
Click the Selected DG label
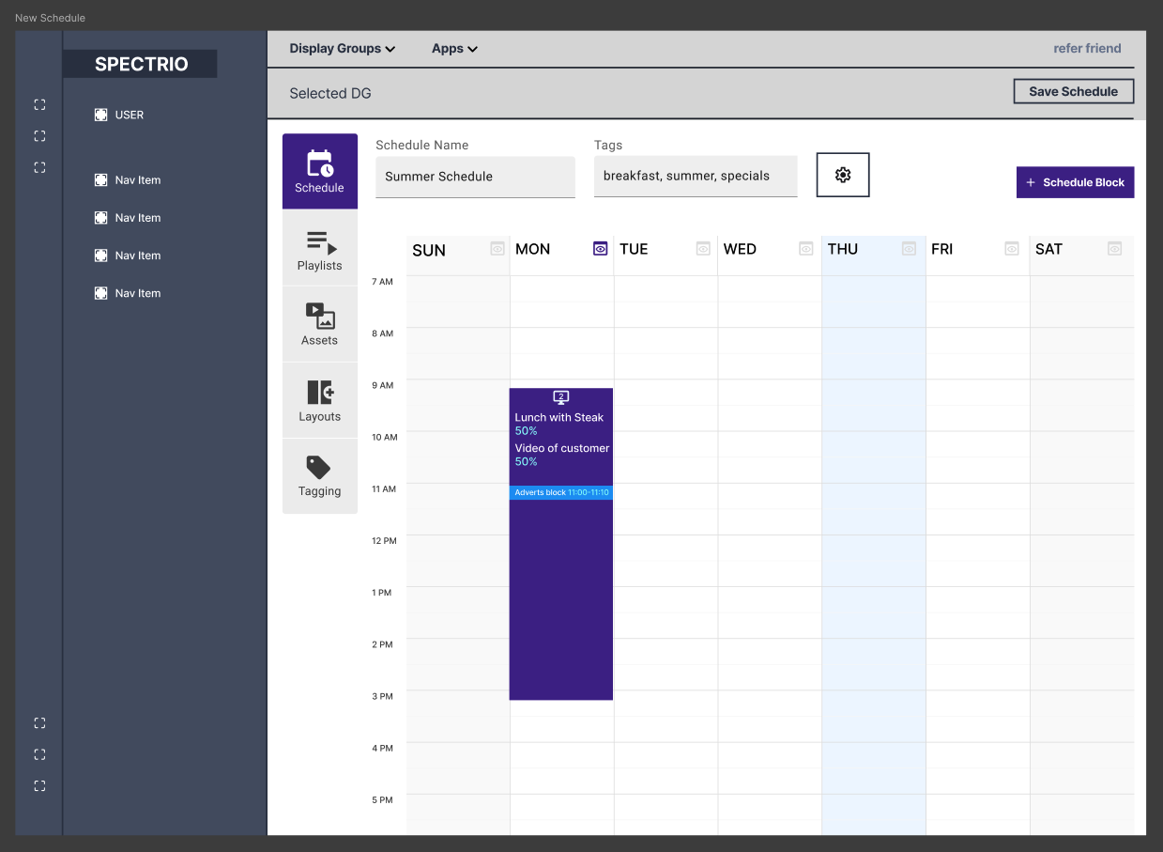pos(330,93)
